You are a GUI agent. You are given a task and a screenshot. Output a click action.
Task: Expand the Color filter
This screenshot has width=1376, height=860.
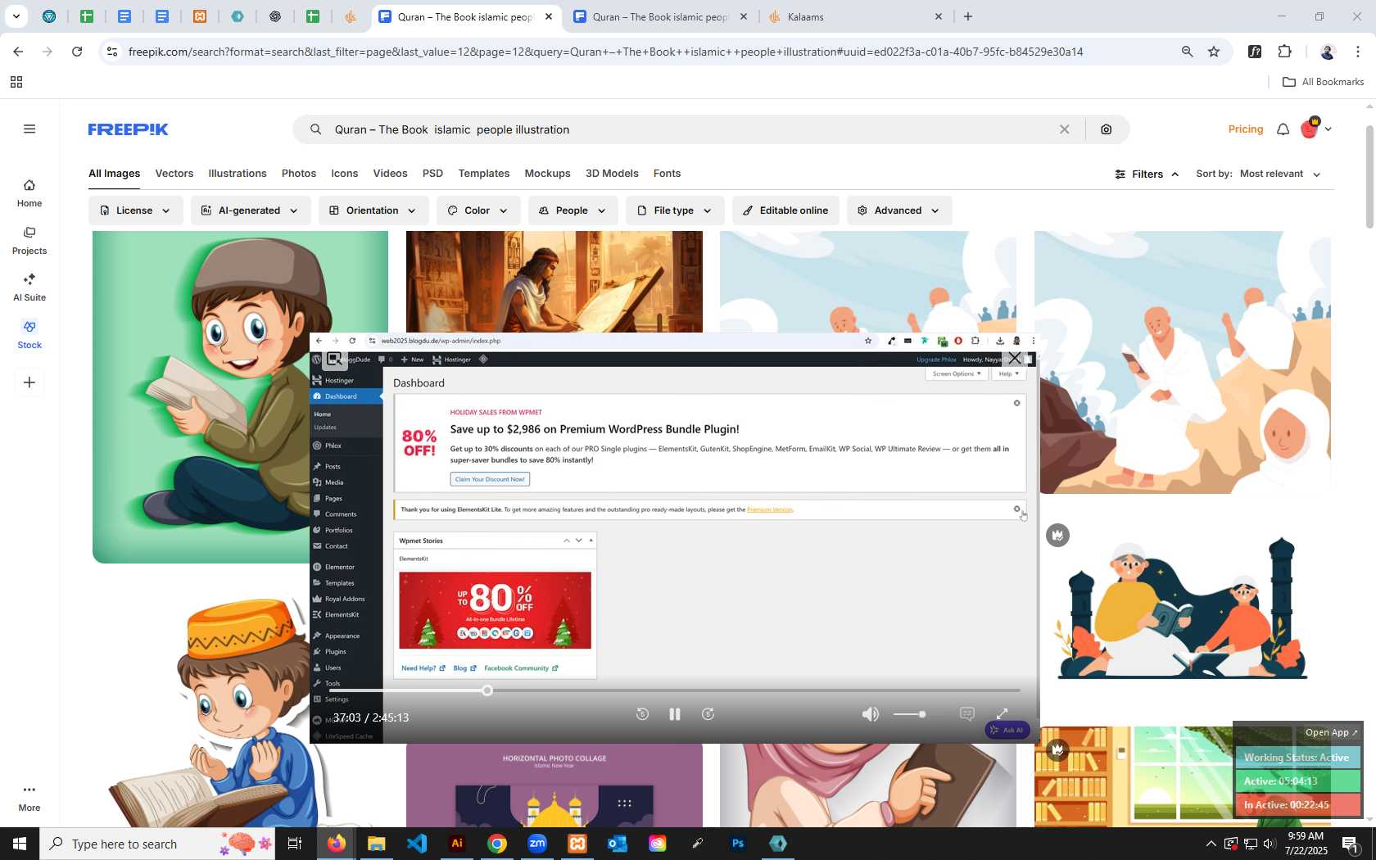(478, 210)
